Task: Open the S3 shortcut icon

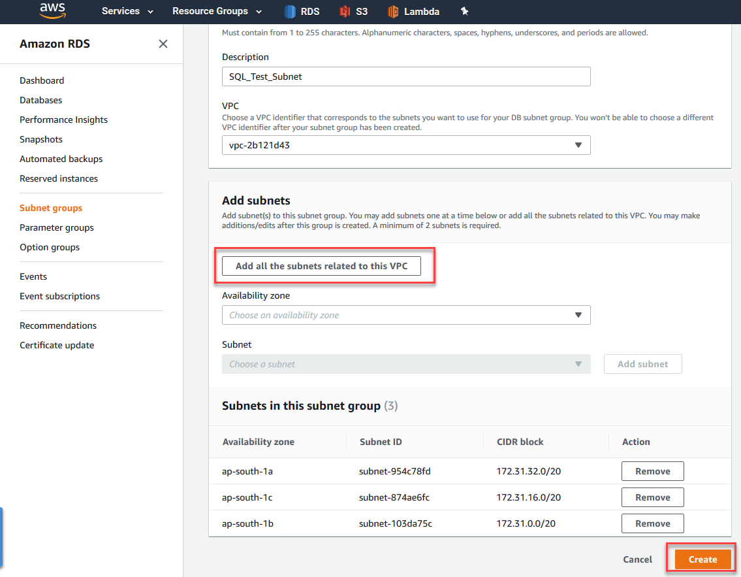Action: coord(345,11)
